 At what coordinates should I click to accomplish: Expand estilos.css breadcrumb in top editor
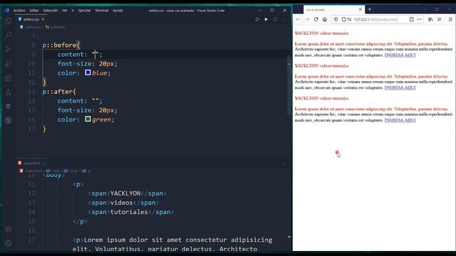[33, 27]
